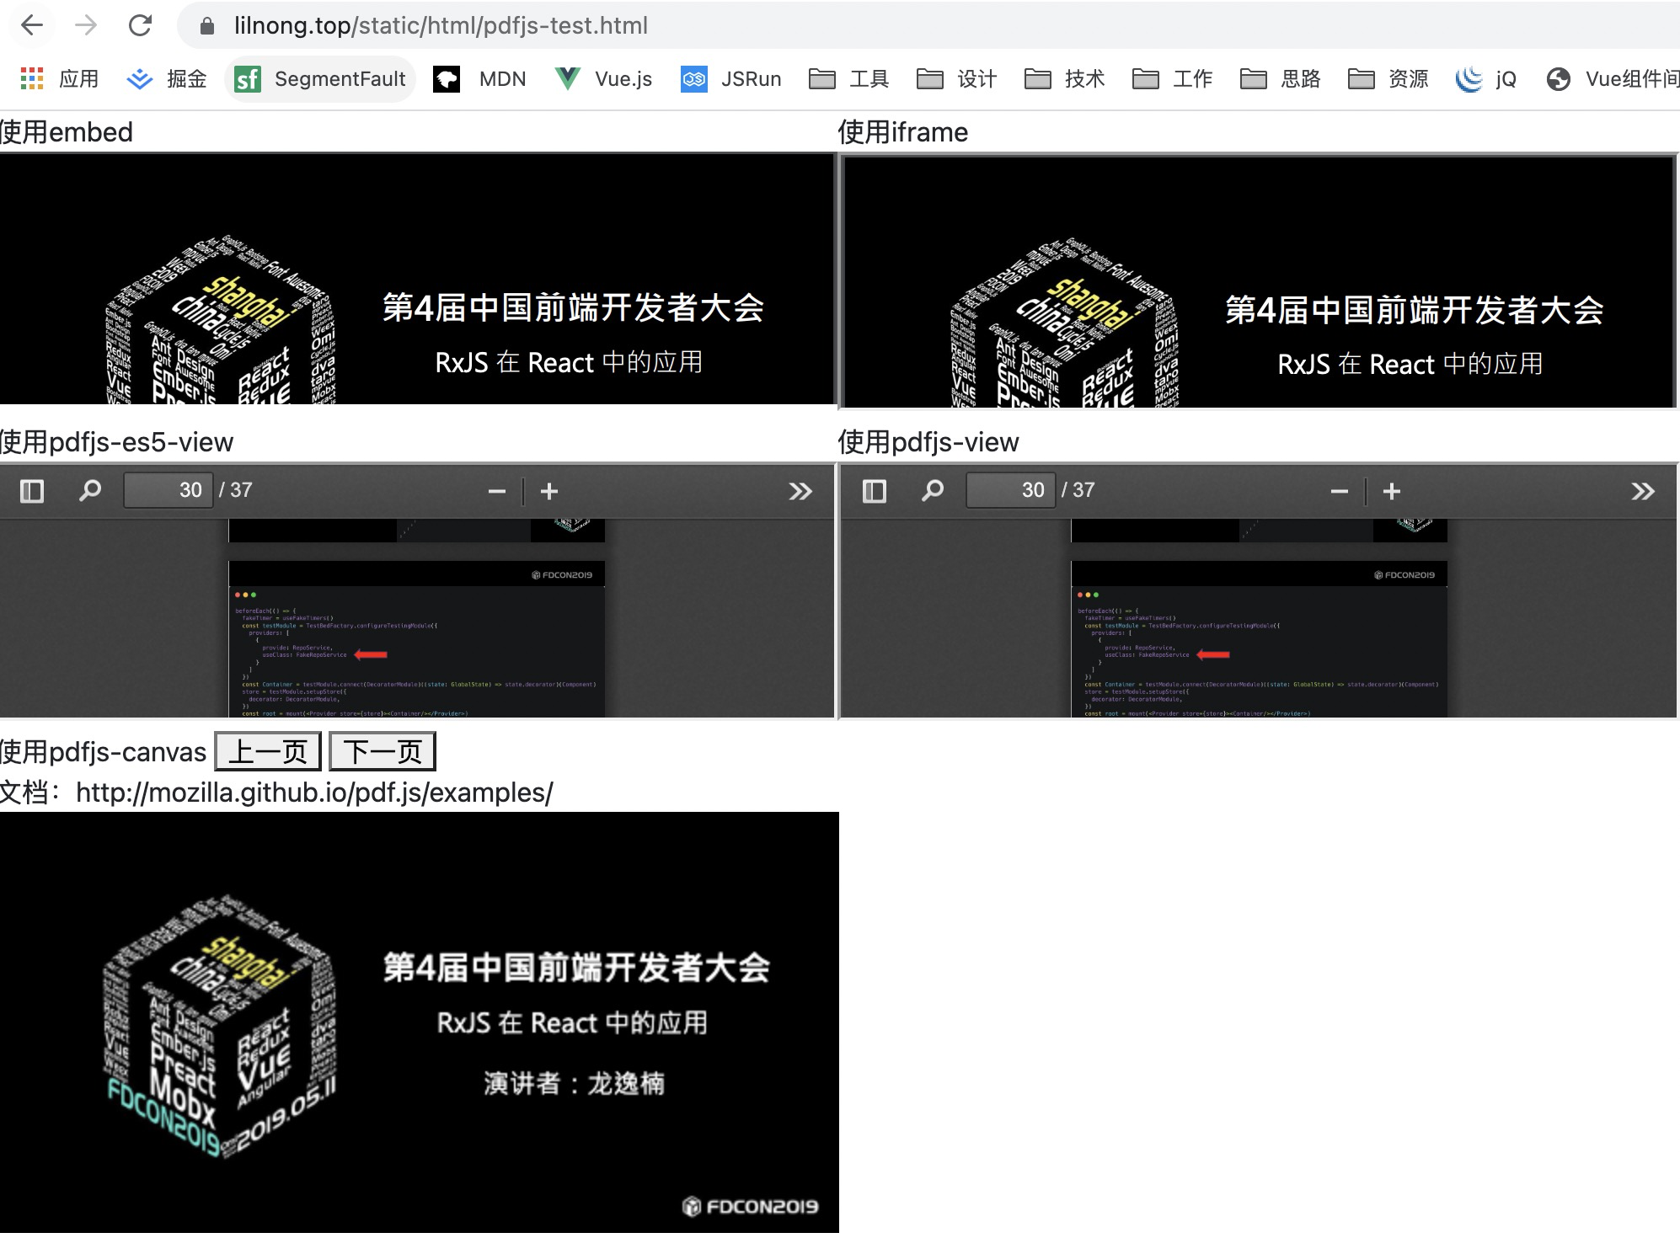This screenshot has height=1238, width=1680.
Task: Zoom in on the pdfjs-es5-view viewer
Action: pos(549,492)
